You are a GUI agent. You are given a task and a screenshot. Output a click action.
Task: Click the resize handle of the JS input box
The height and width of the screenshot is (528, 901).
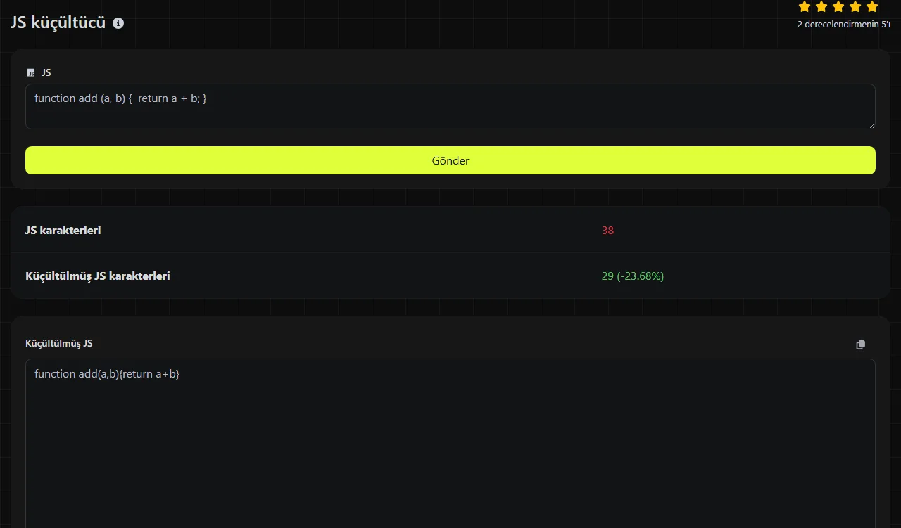871,125
